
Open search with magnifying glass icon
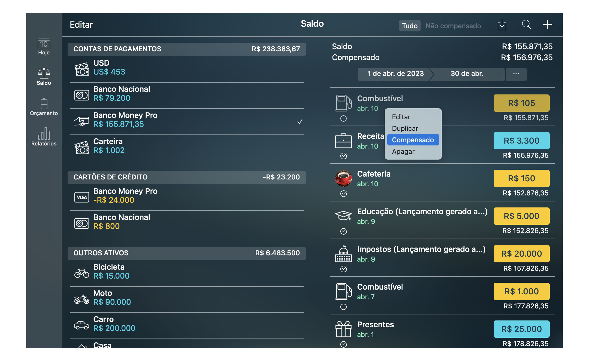(526, 25)
